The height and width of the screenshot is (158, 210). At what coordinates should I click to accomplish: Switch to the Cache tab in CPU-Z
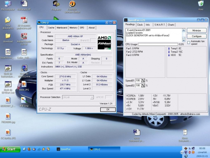coord(51,27)
